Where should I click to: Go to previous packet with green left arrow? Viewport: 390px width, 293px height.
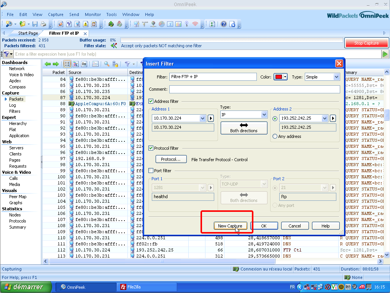point(48,64)
